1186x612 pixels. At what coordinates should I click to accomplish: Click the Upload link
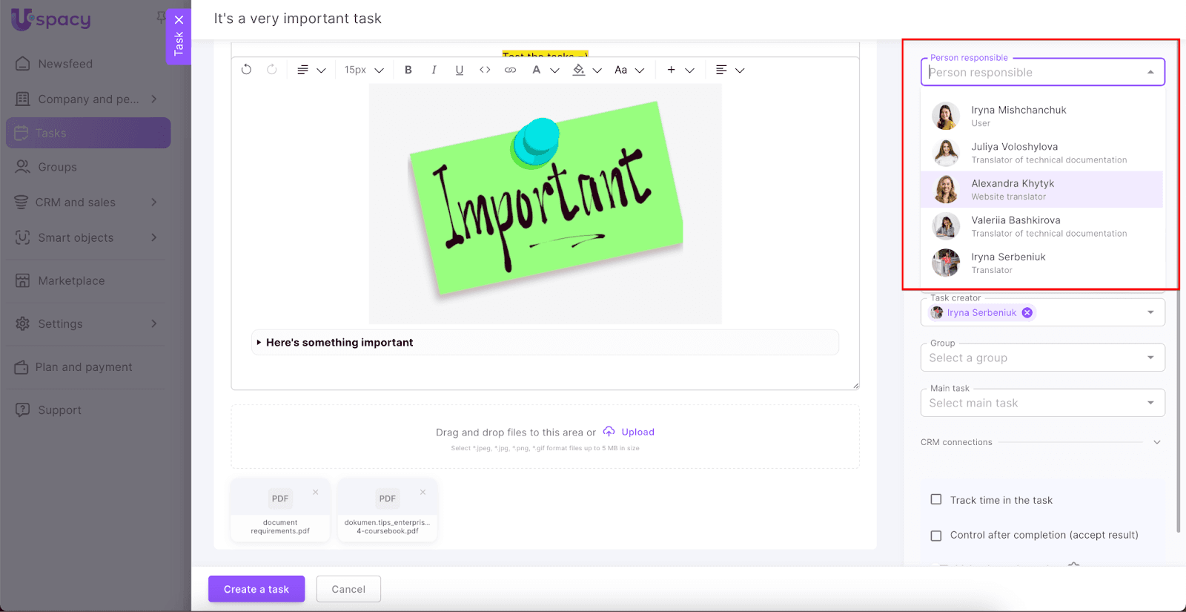coord(637,432)
